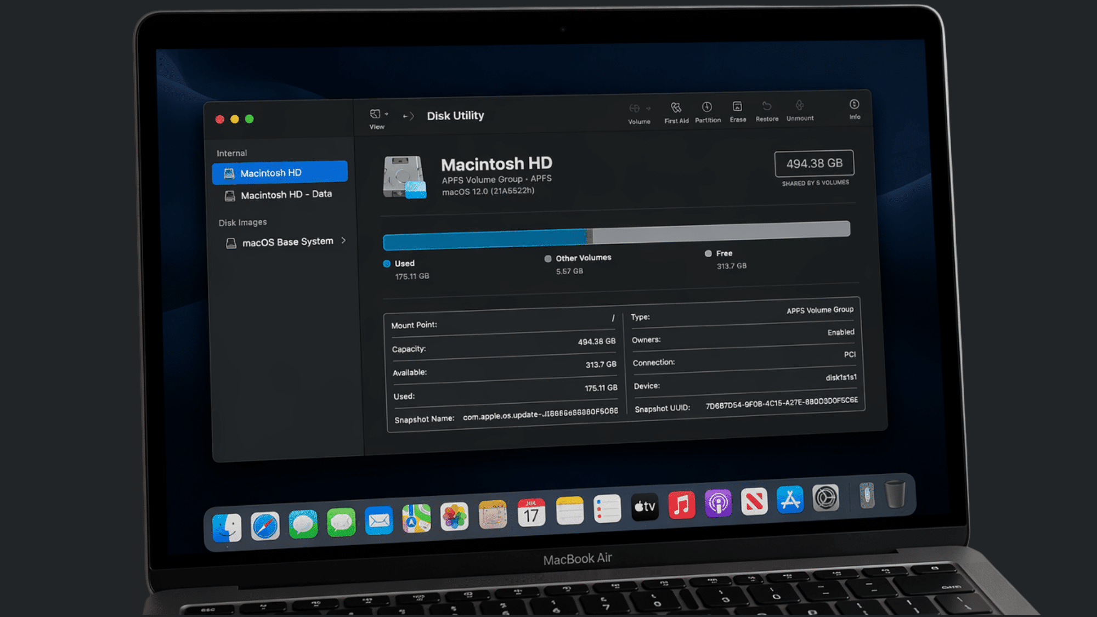
Task: Run First Aid on the selected disk
Action: tap(676, 112)
